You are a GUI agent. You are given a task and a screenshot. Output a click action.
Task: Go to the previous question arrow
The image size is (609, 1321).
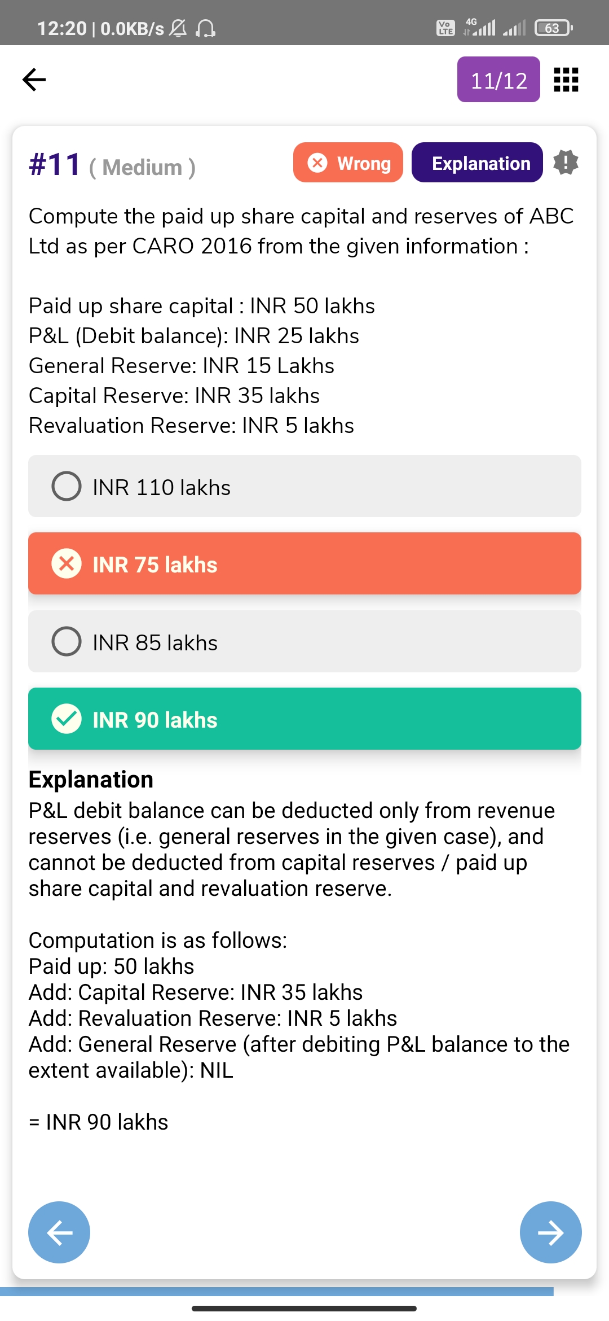click(59, 1232)
